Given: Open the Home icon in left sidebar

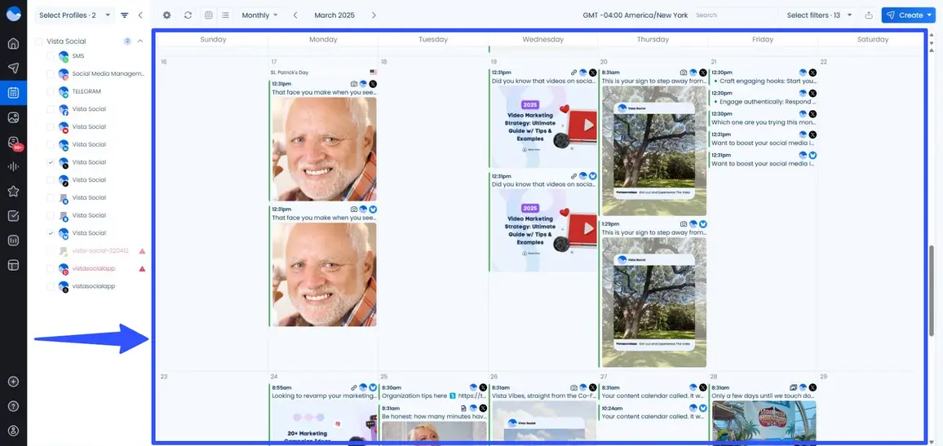Looking at the screenshot, I should pyautogui.click(x=13, y=43).
